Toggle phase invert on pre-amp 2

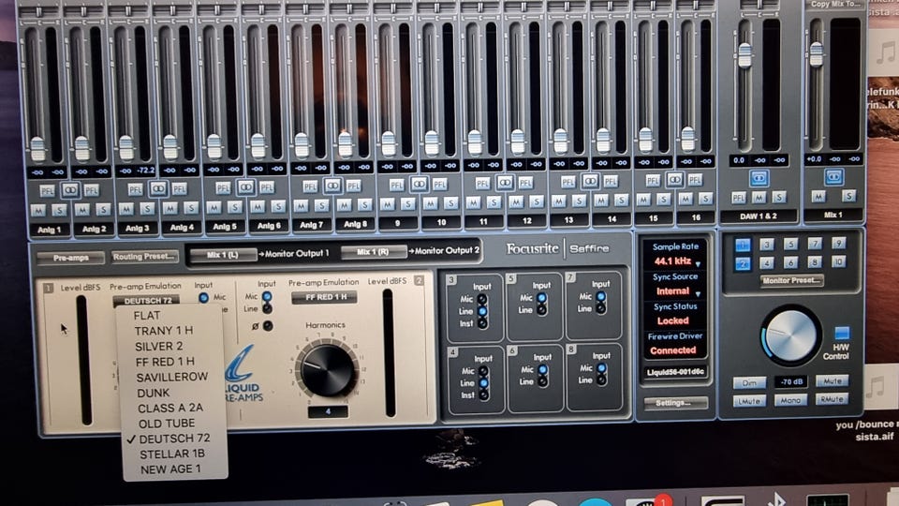[268, 326]
